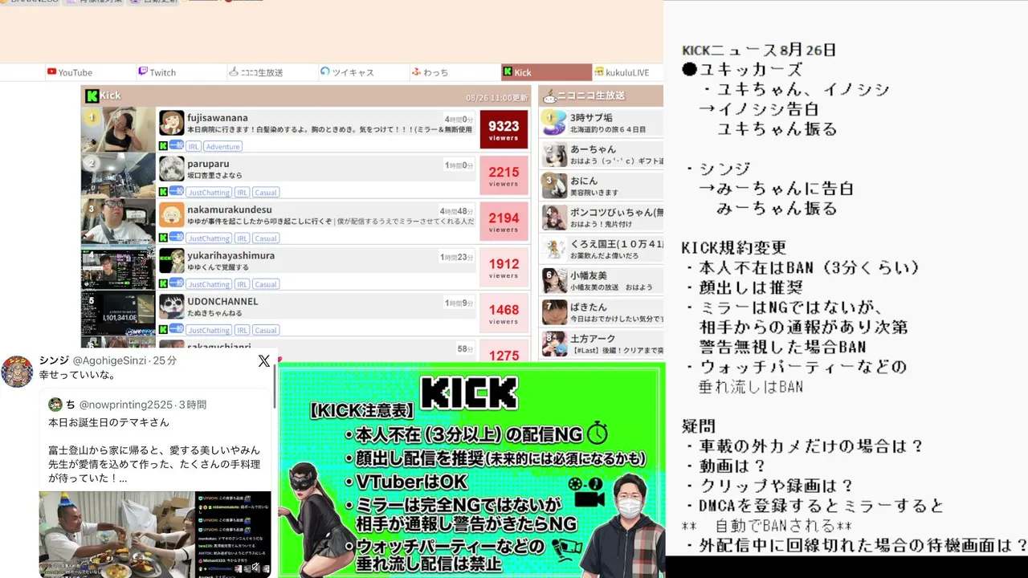Switch to the わっち tab

pos(430,72)
